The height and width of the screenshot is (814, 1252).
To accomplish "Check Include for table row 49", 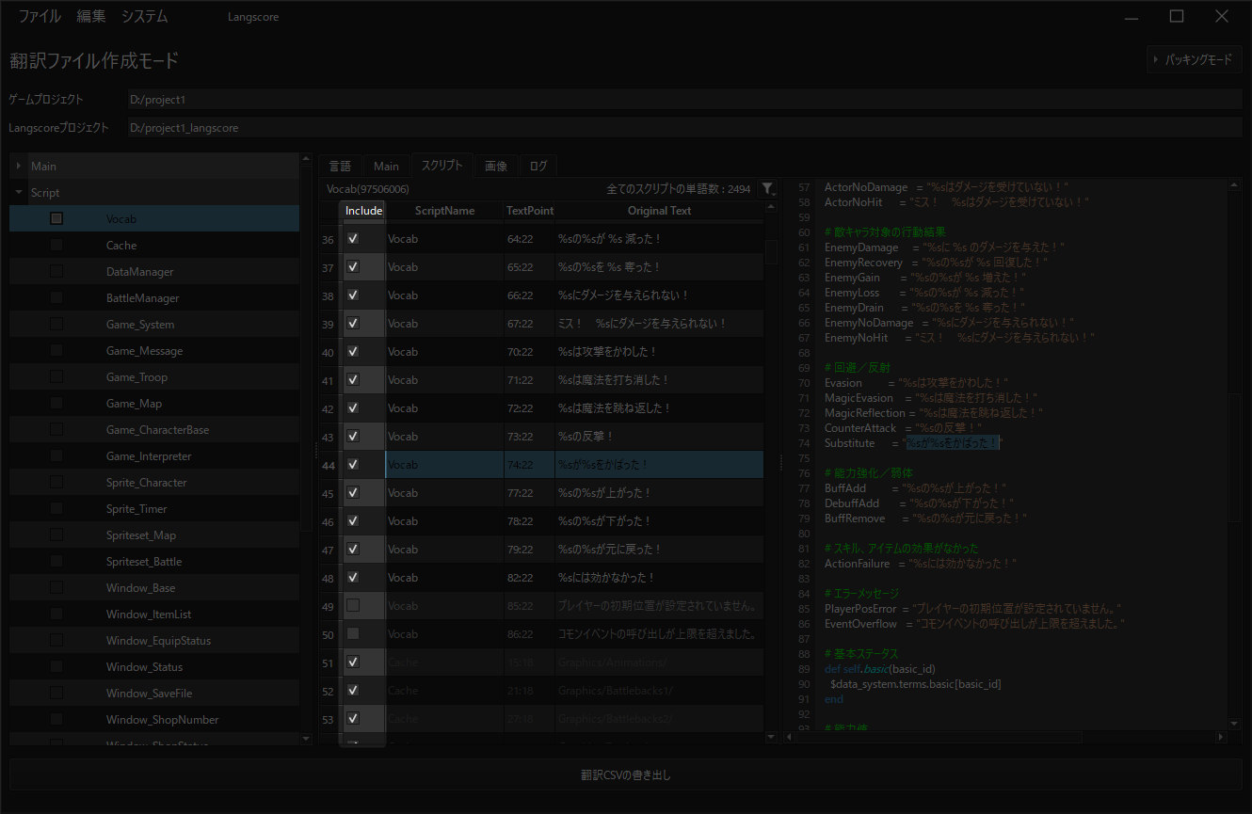I will click(x=353, y=605).
